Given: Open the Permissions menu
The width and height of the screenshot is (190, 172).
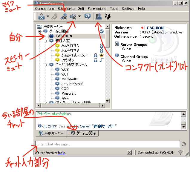Looking at the screenshot, I should tap(97, 9).
